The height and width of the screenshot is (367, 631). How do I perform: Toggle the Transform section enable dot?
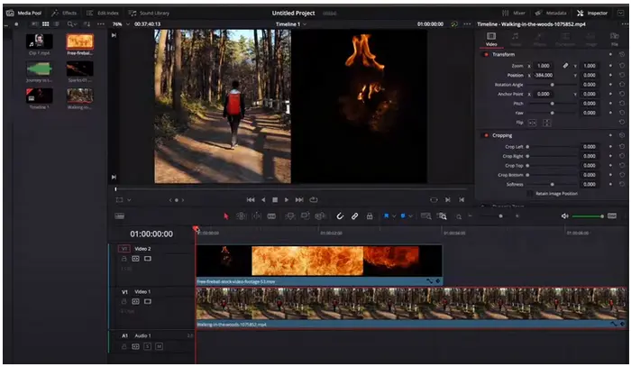tap(486, 54)
